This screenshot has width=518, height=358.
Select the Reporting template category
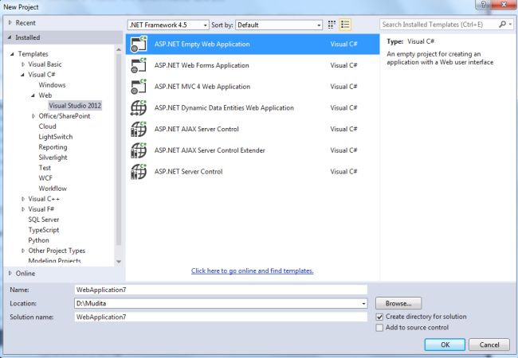click(x=53, y=147)
